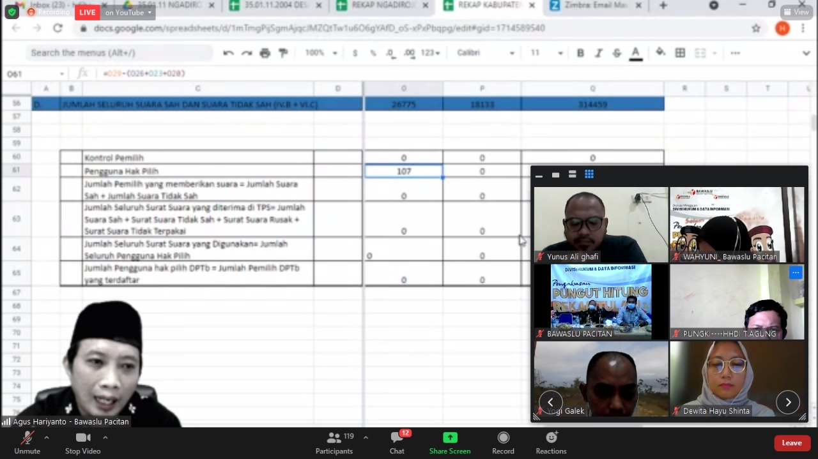Apply strikethrough formatting

point(617,53)
